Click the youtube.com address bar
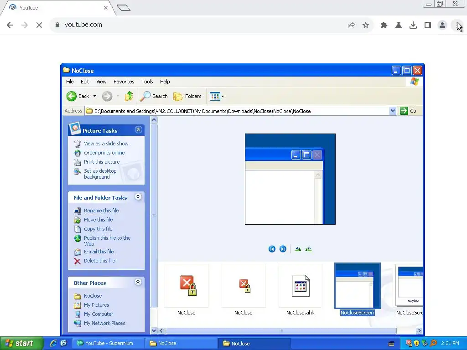 [197, 25]
